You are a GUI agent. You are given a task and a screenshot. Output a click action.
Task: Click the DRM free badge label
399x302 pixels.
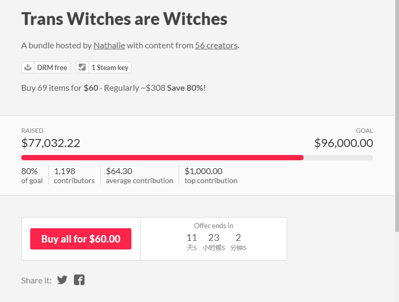pyautogui.click(x=51, y=67)
